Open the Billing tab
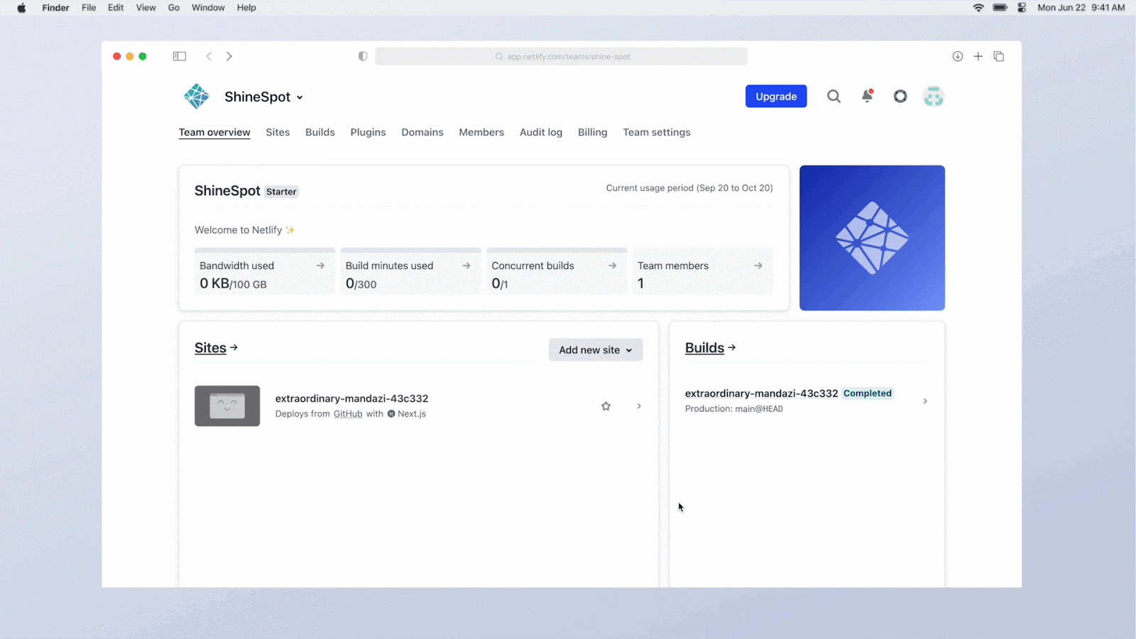Screen dimensions: 1136x639 pos(593,132)
